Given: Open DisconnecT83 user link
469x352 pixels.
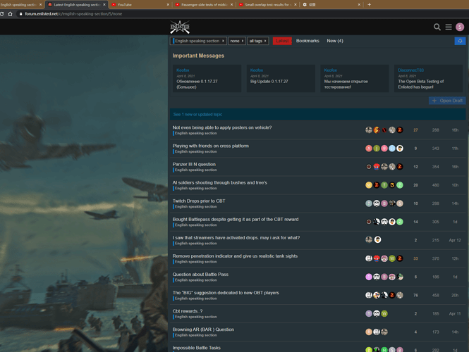Looking at the screenshot, I should tap(410, 70).
